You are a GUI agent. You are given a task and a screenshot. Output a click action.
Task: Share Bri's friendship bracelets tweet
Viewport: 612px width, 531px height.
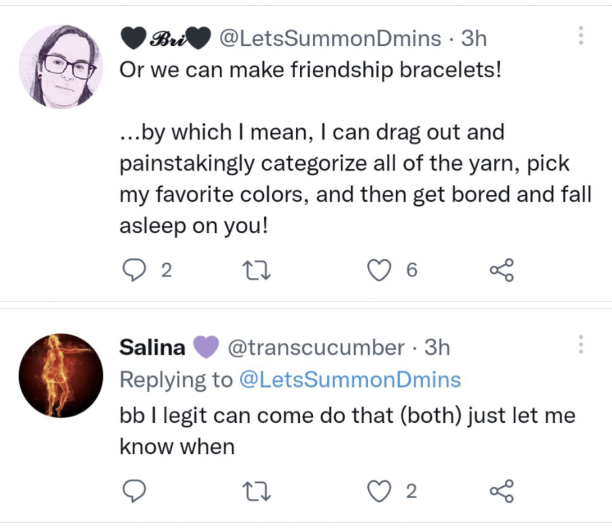point(502,270)
